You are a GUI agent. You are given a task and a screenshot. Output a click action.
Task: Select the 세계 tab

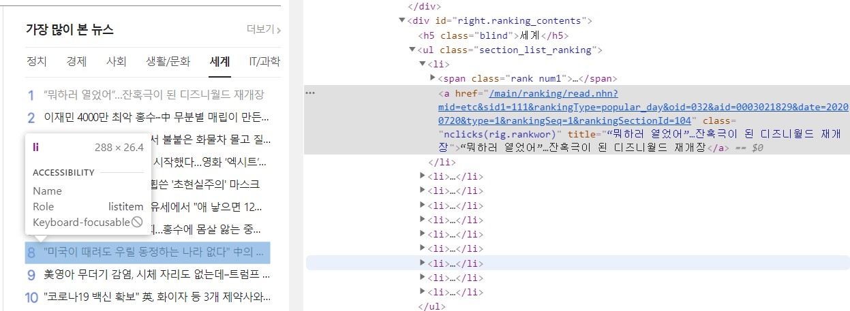[220, 61]
